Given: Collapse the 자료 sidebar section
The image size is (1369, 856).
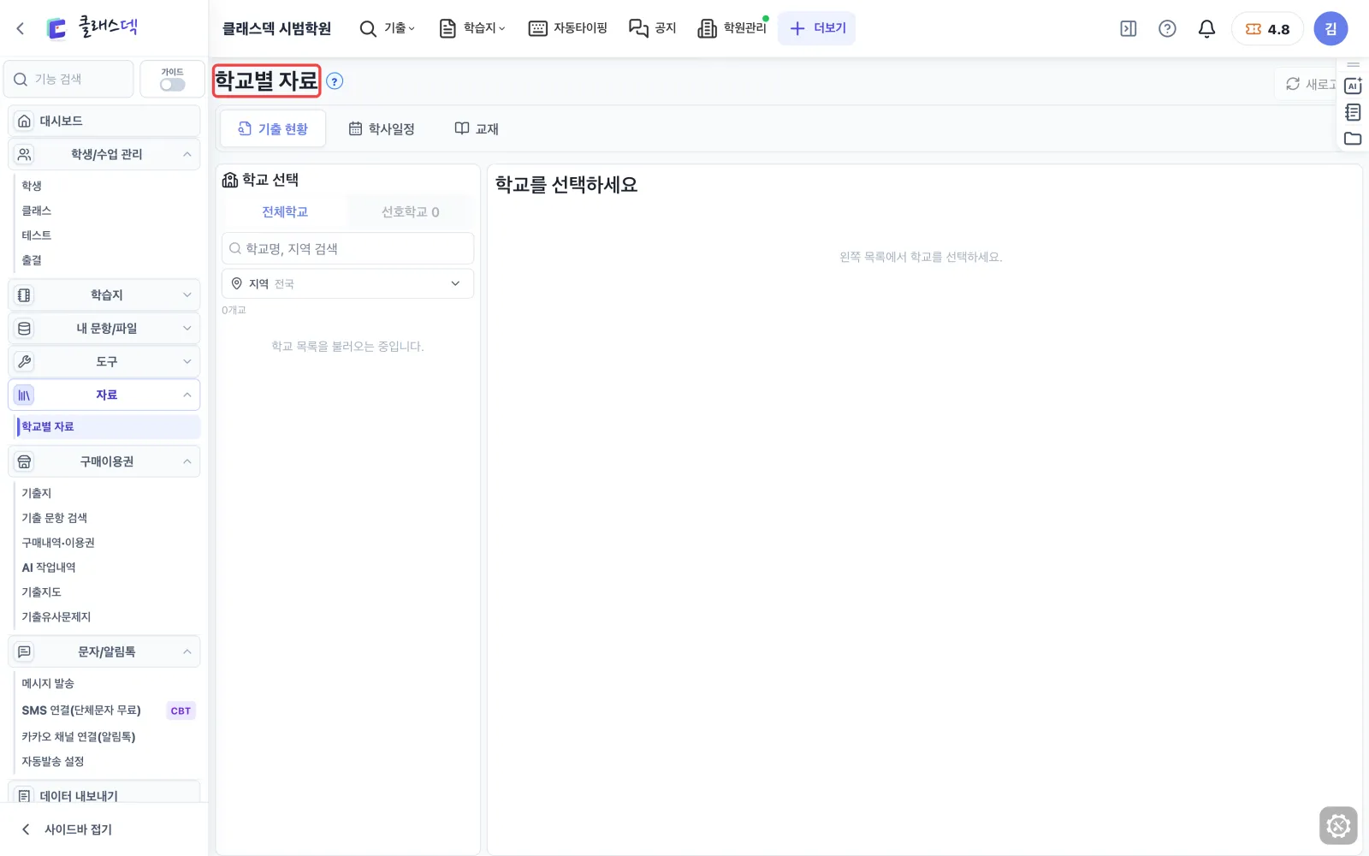Looking at the screenshot, I should 104,395.
